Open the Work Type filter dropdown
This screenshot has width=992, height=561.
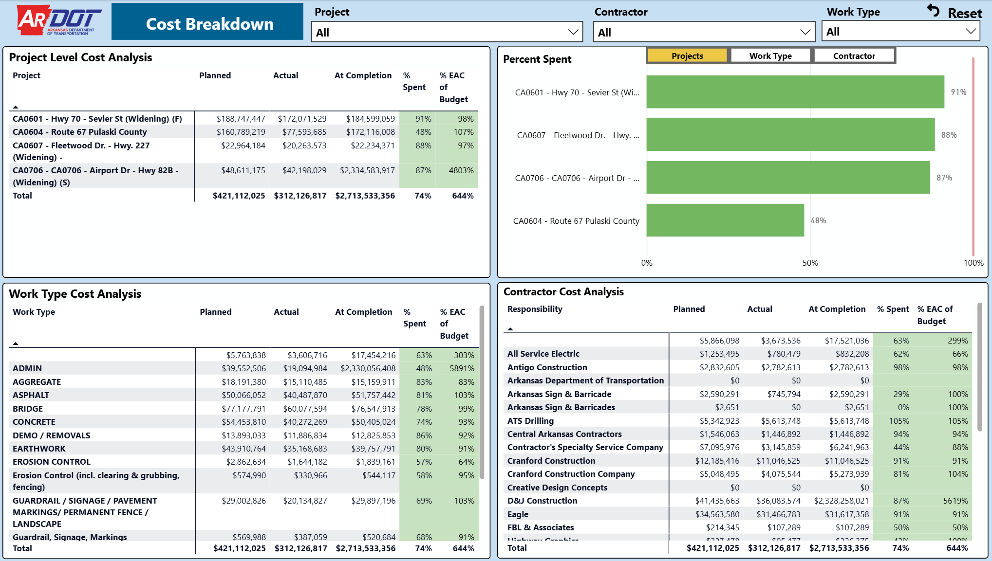coord(900,32)
